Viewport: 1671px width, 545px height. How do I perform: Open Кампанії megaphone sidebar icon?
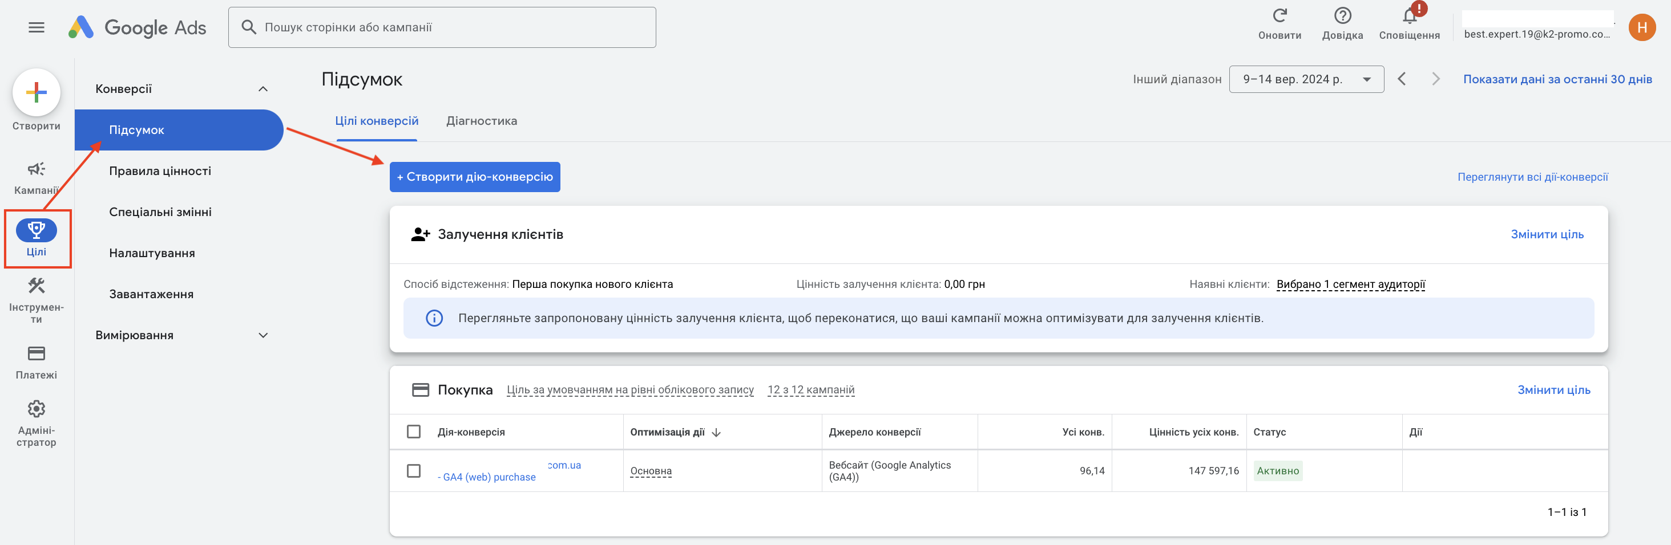(x=37, y=169)
